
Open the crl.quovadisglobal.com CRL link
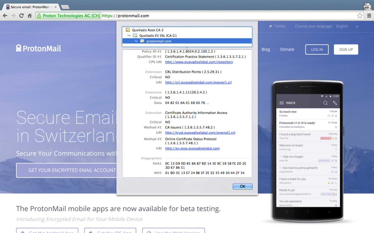(198, 82)
